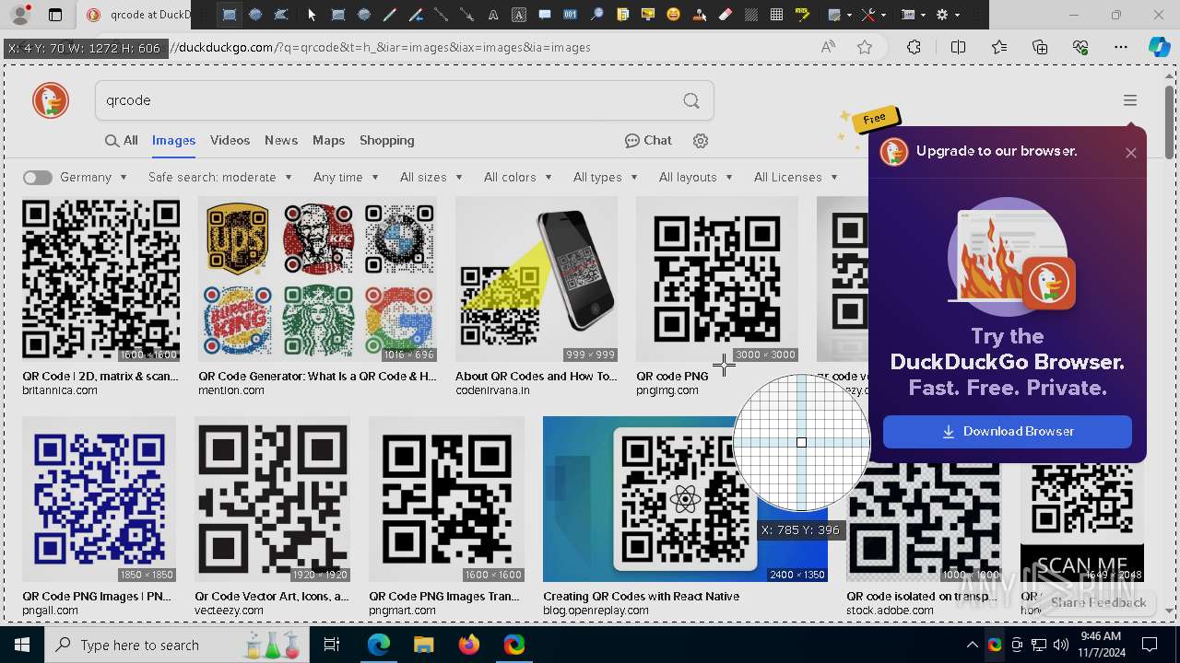Click Share Feedback link
This screenshot has height=663, width=1180.
(x=1098, y=603)
